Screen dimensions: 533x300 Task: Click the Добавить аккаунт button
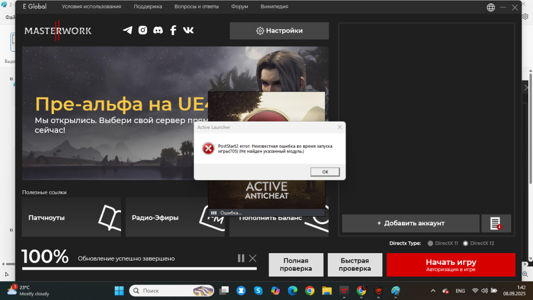click(x=410, y=223)
